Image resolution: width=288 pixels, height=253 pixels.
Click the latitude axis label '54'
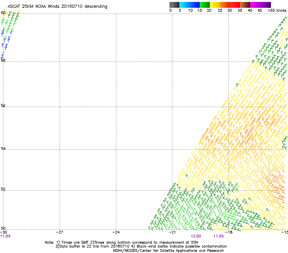(x=3, y=148)
